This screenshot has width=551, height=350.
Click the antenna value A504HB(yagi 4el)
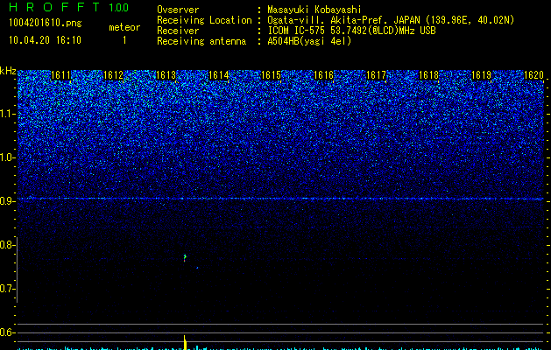coord(309,41)
